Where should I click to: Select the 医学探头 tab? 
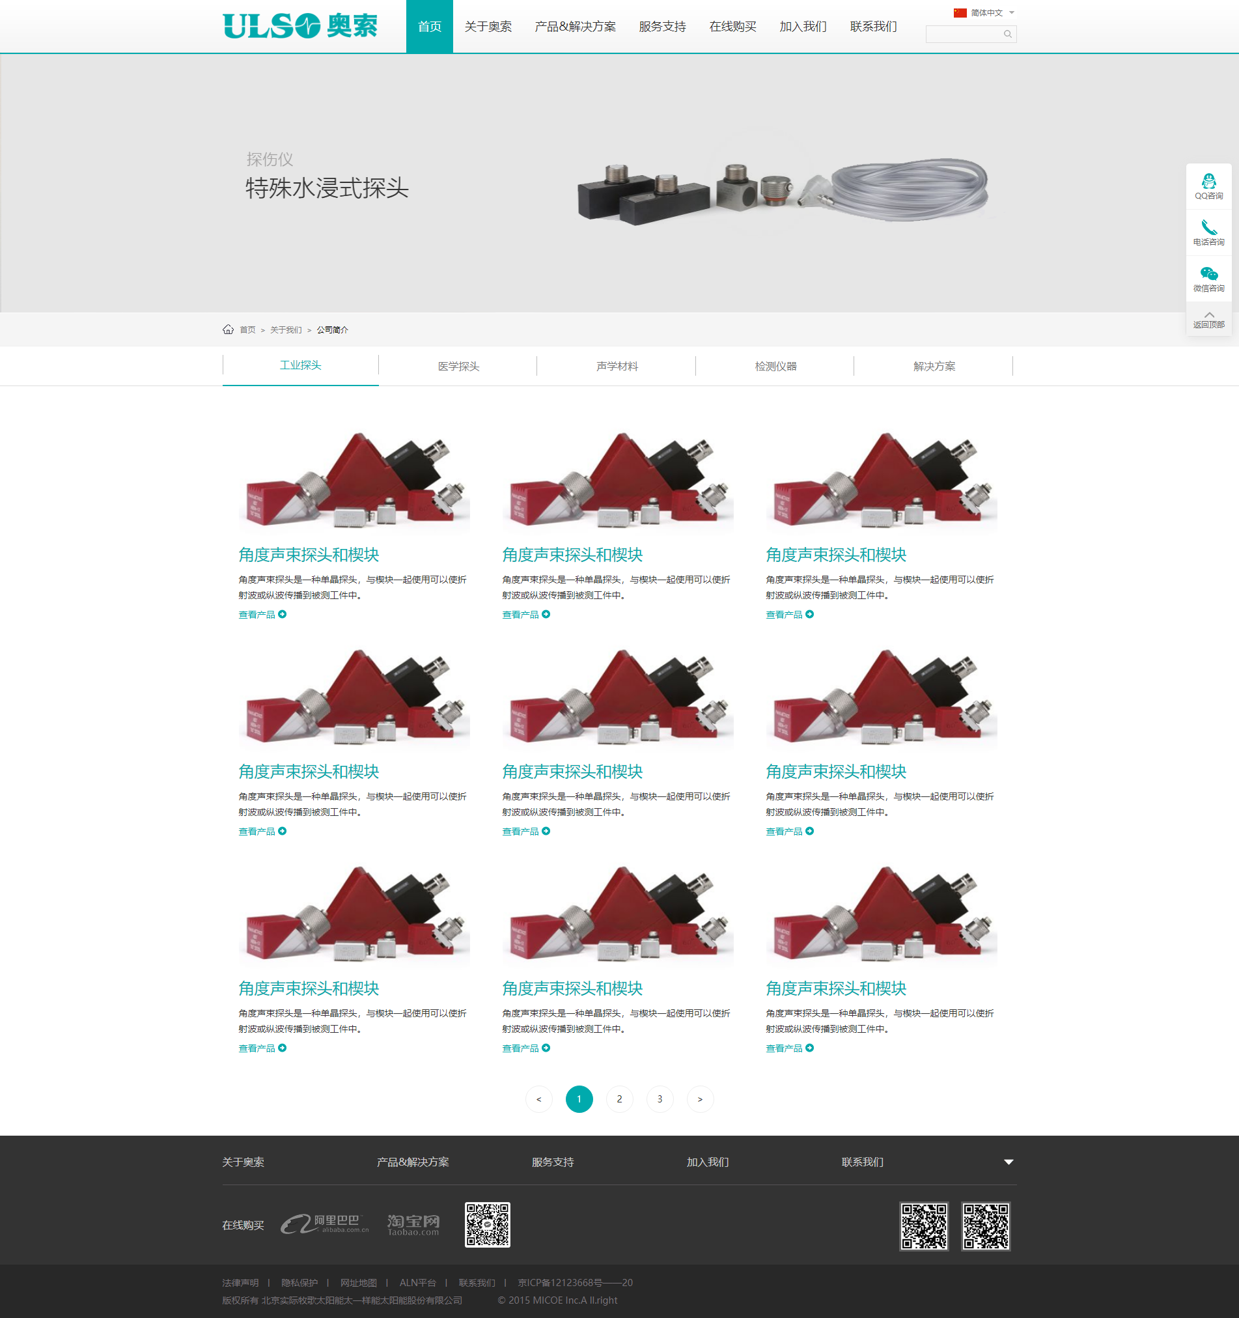click(x=458, y=366)
